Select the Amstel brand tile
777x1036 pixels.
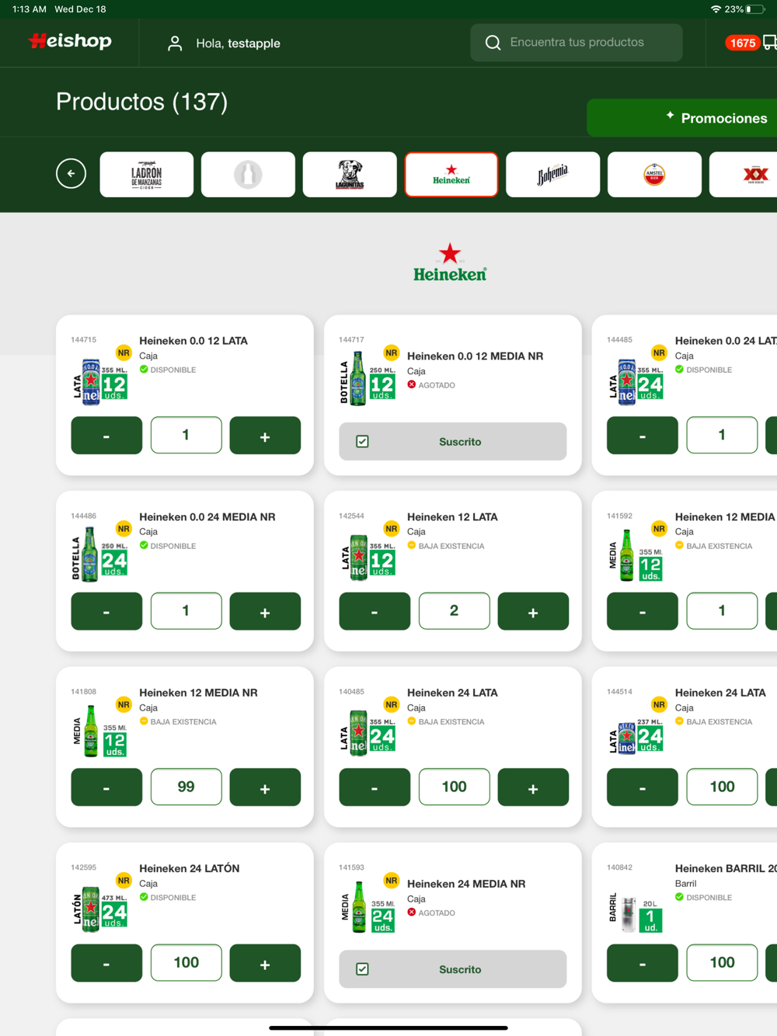click(654, 175)
